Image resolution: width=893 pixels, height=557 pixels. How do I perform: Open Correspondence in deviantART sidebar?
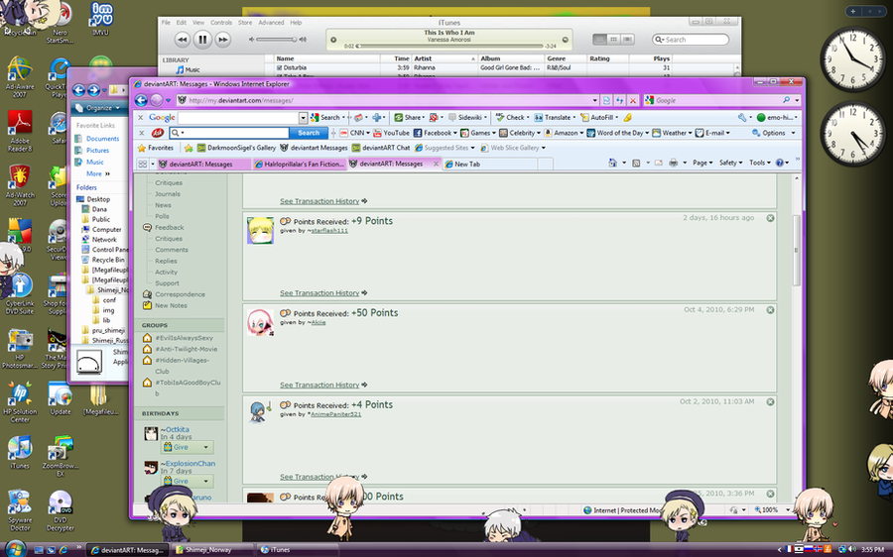[180, 294]
